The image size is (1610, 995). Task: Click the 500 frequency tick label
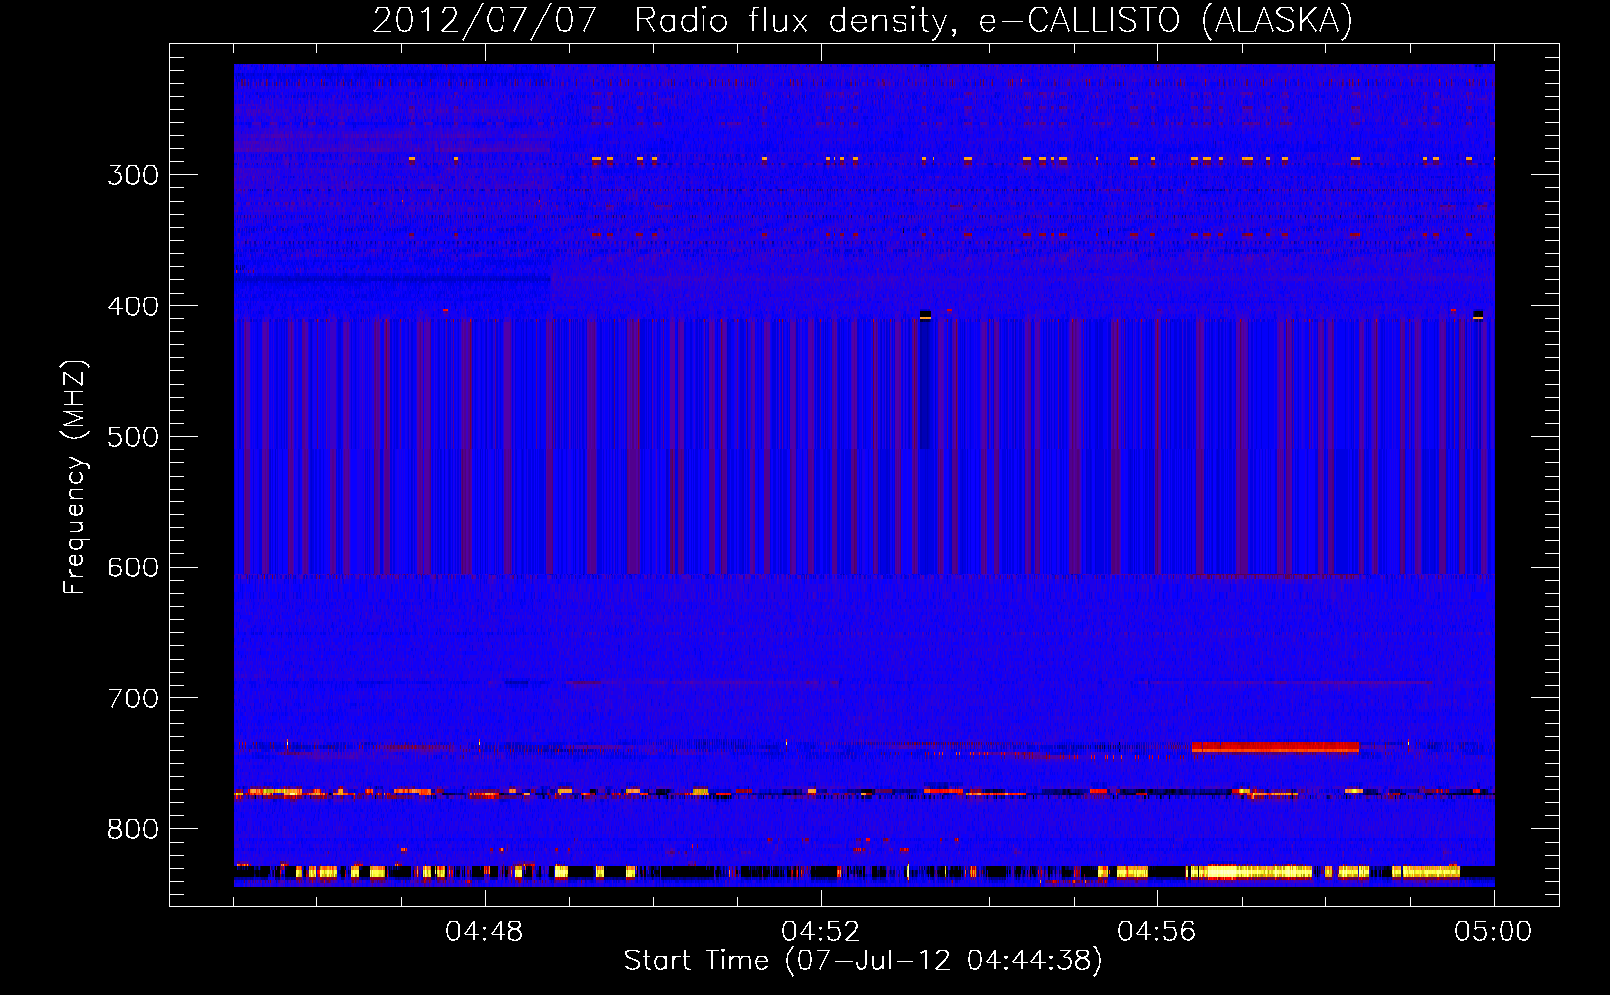(x=133, y=437)
